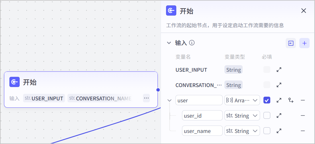315x144 pixels.
Task: Open the Array type dropdown for user
Action: [x=242, y=100]
